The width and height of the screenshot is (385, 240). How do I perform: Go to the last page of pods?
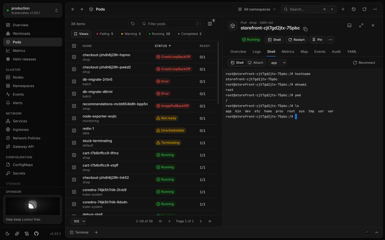pos(210,221)
